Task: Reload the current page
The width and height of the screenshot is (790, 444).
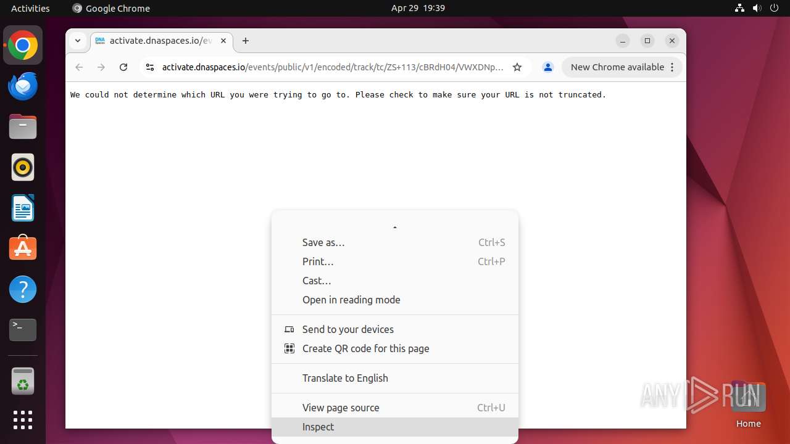Action: click(123, 67)
